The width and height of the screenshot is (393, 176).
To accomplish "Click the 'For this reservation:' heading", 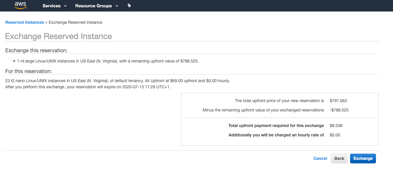I will 29,71.
